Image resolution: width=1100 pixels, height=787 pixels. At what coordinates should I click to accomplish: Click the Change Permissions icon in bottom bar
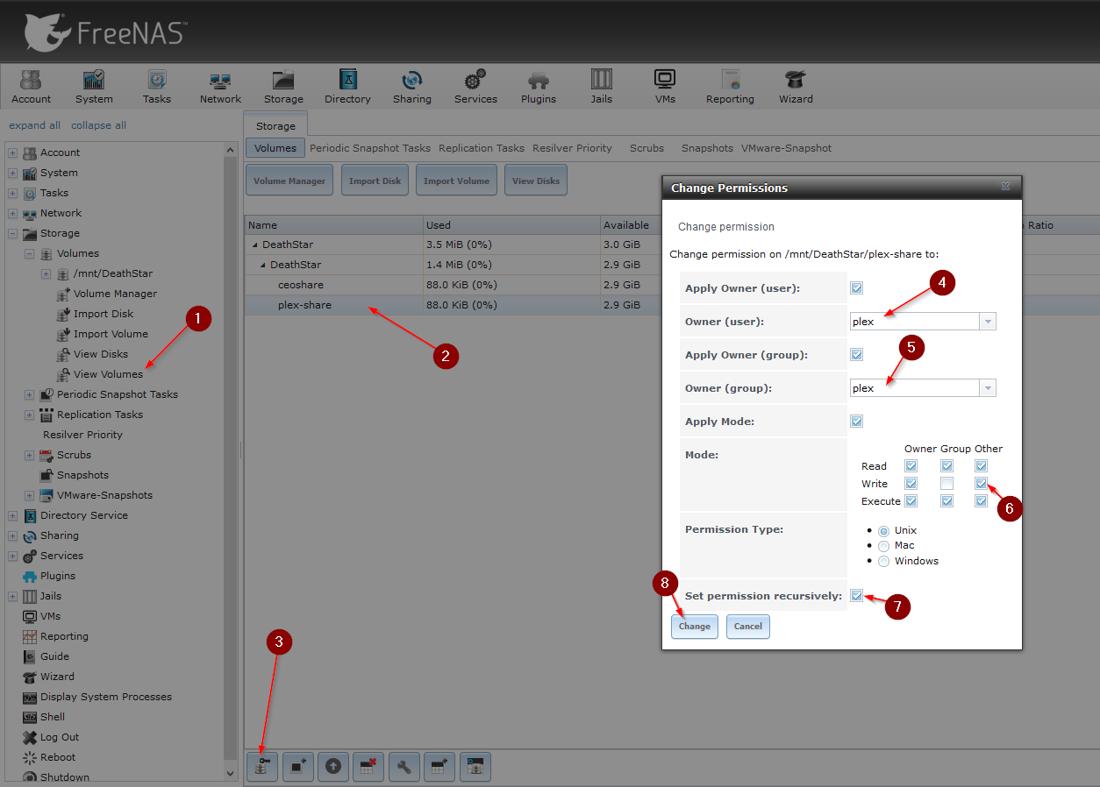click(262, 767)
